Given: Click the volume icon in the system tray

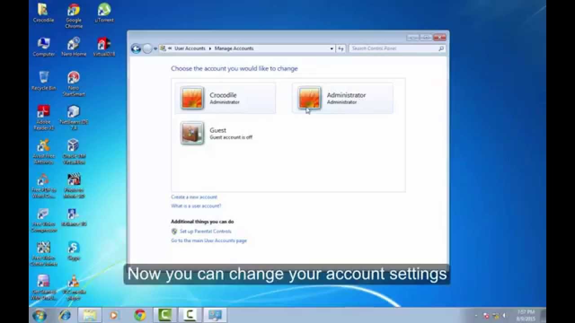Looking at the screenshot, I should (x=504, y=315).
